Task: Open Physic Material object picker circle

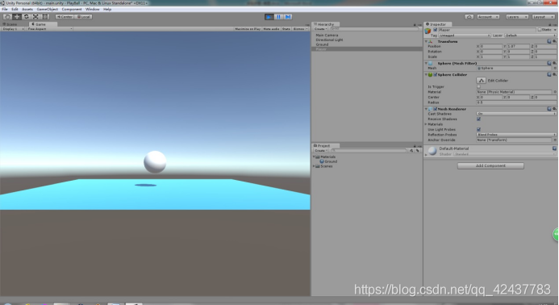Action: pos(555,92)
